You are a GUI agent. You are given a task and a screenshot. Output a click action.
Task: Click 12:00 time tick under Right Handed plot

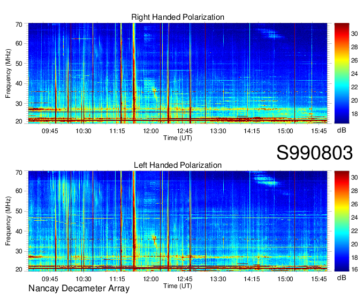pyautogui.click(x=150, y=131)
